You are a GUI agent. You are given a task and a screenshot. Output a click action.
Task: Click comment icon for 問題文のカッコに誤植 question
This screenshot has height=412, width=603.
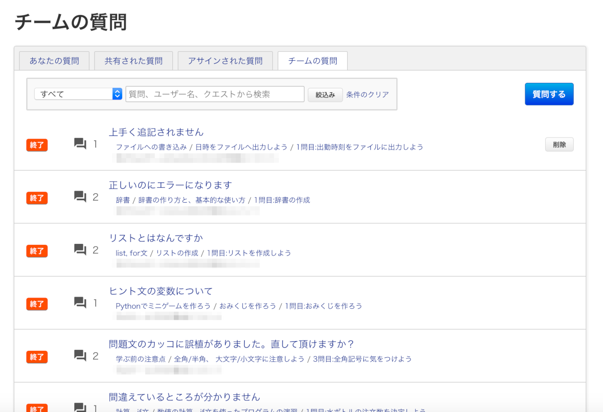[x=80, y=356]
